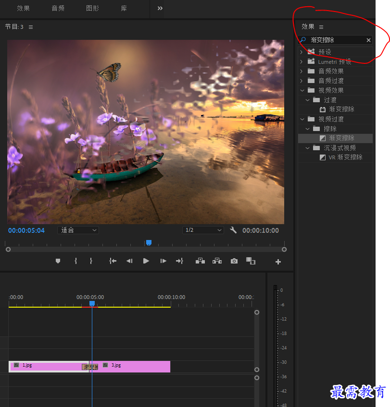Click the 00:00:10:00 timeline ruler label
390x407 pixels.
tap(171, 297)
